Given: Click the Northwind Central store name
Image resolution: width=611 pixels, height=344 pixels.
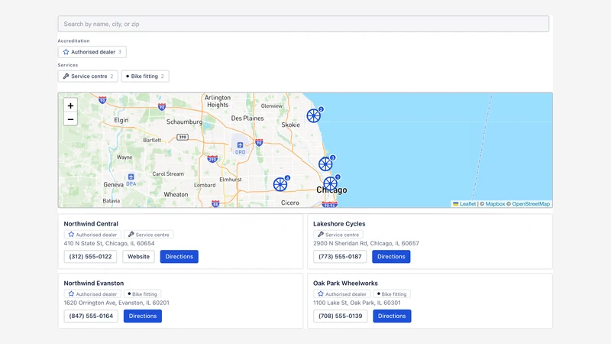Looking at the screenshot, I should click(x=91, y=224).
